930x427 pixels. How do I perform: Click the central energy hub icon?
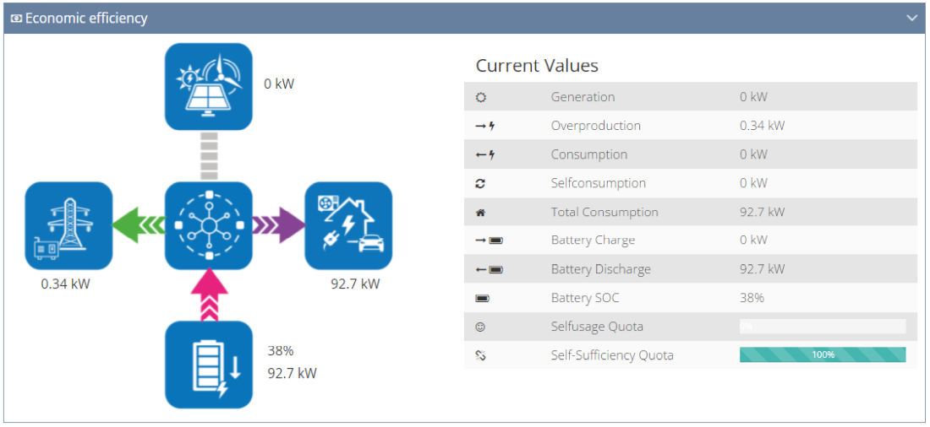[208, 225]
